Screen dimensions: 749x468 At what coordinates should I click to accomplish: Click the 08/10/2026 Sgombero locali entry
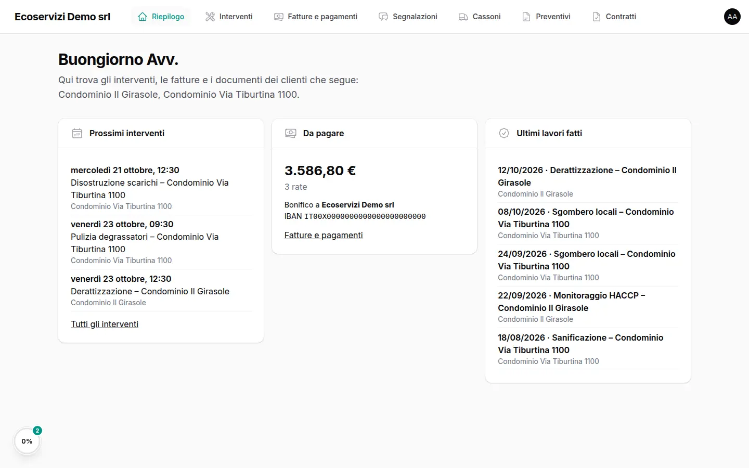click(588, 223)
